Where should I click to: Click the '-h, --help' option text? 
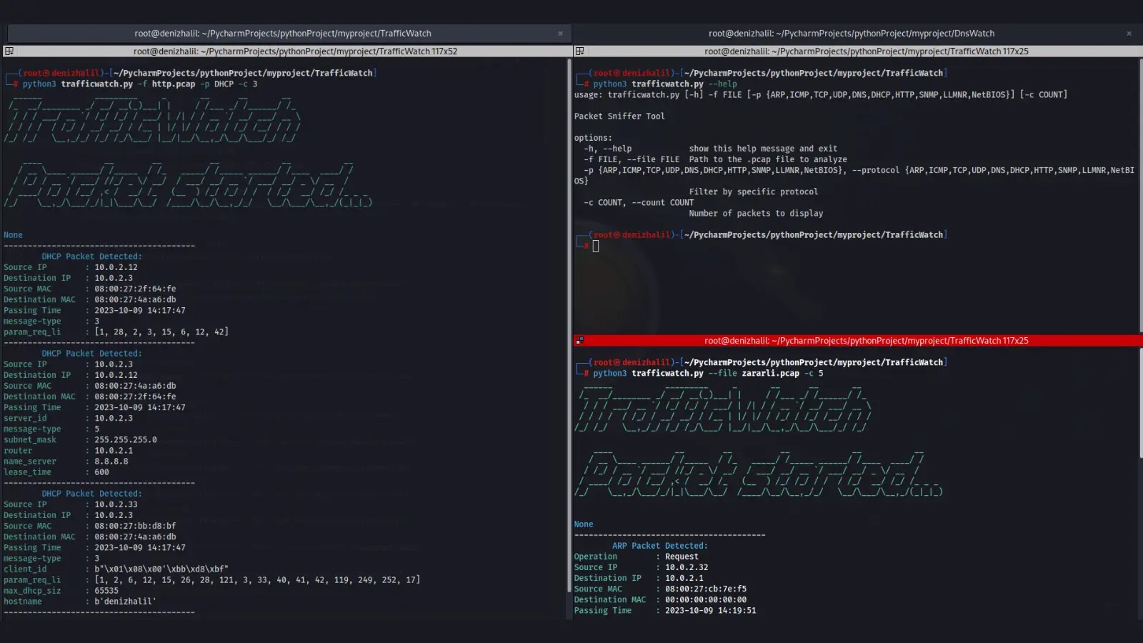point(607,149)
